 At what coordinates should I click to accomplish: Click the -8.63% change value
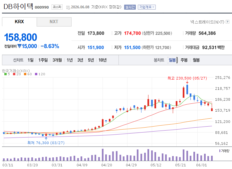click(x=50, y=46)
